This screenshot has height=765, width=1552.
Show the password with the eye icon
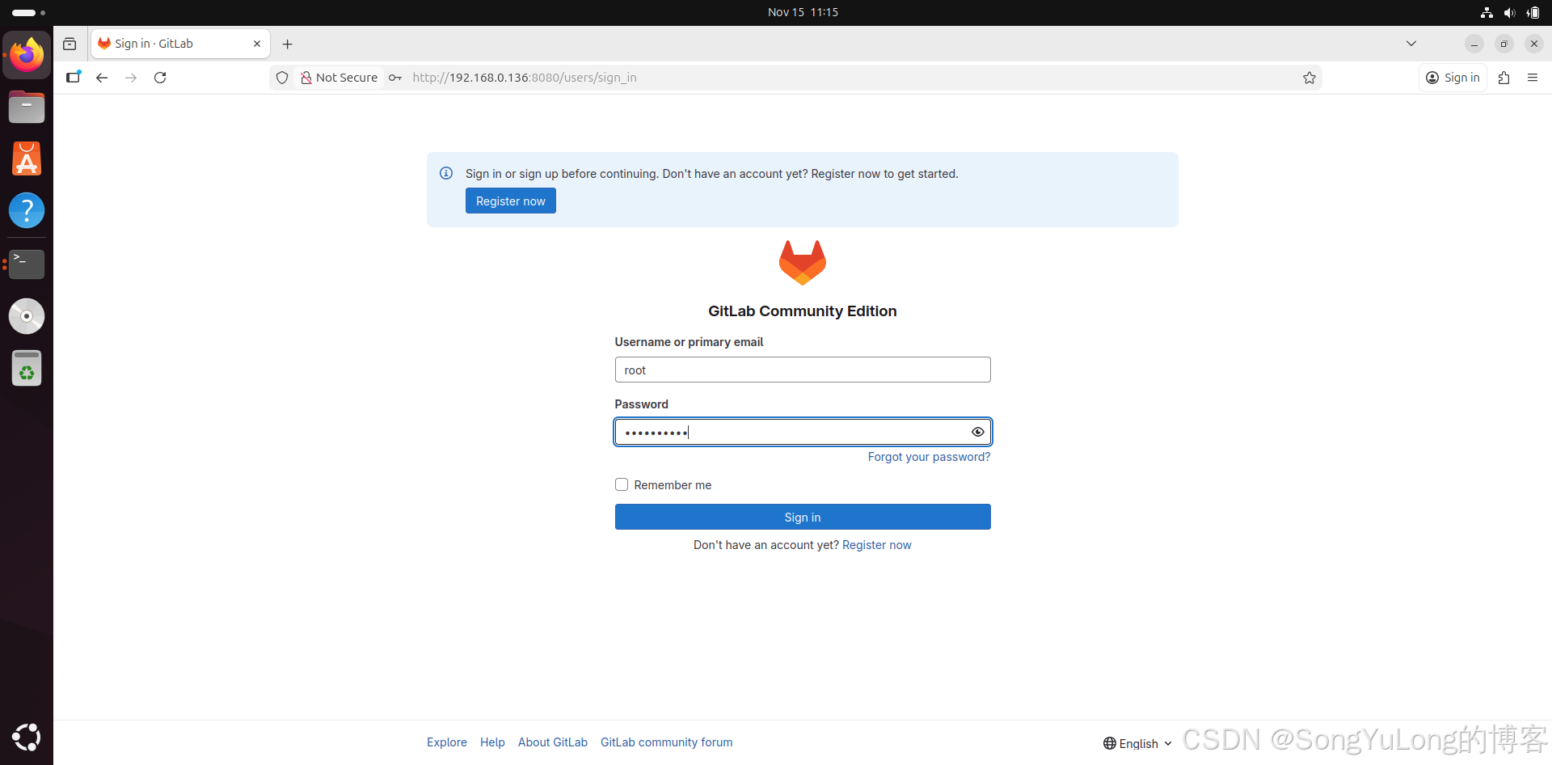pyautogui.click(x=977, y=432)
